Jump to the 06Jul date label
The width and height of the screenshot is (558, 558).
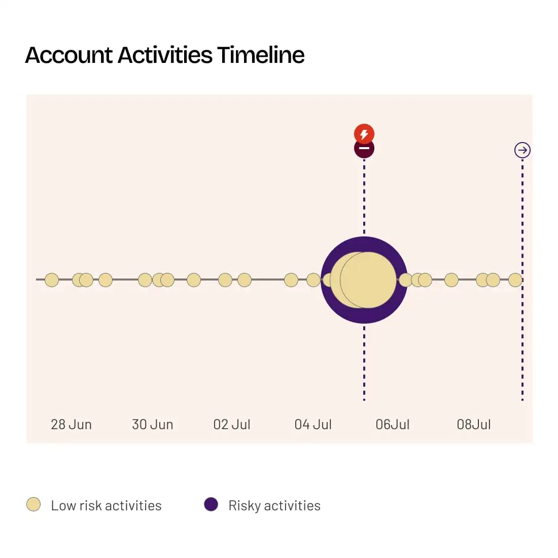393,425
